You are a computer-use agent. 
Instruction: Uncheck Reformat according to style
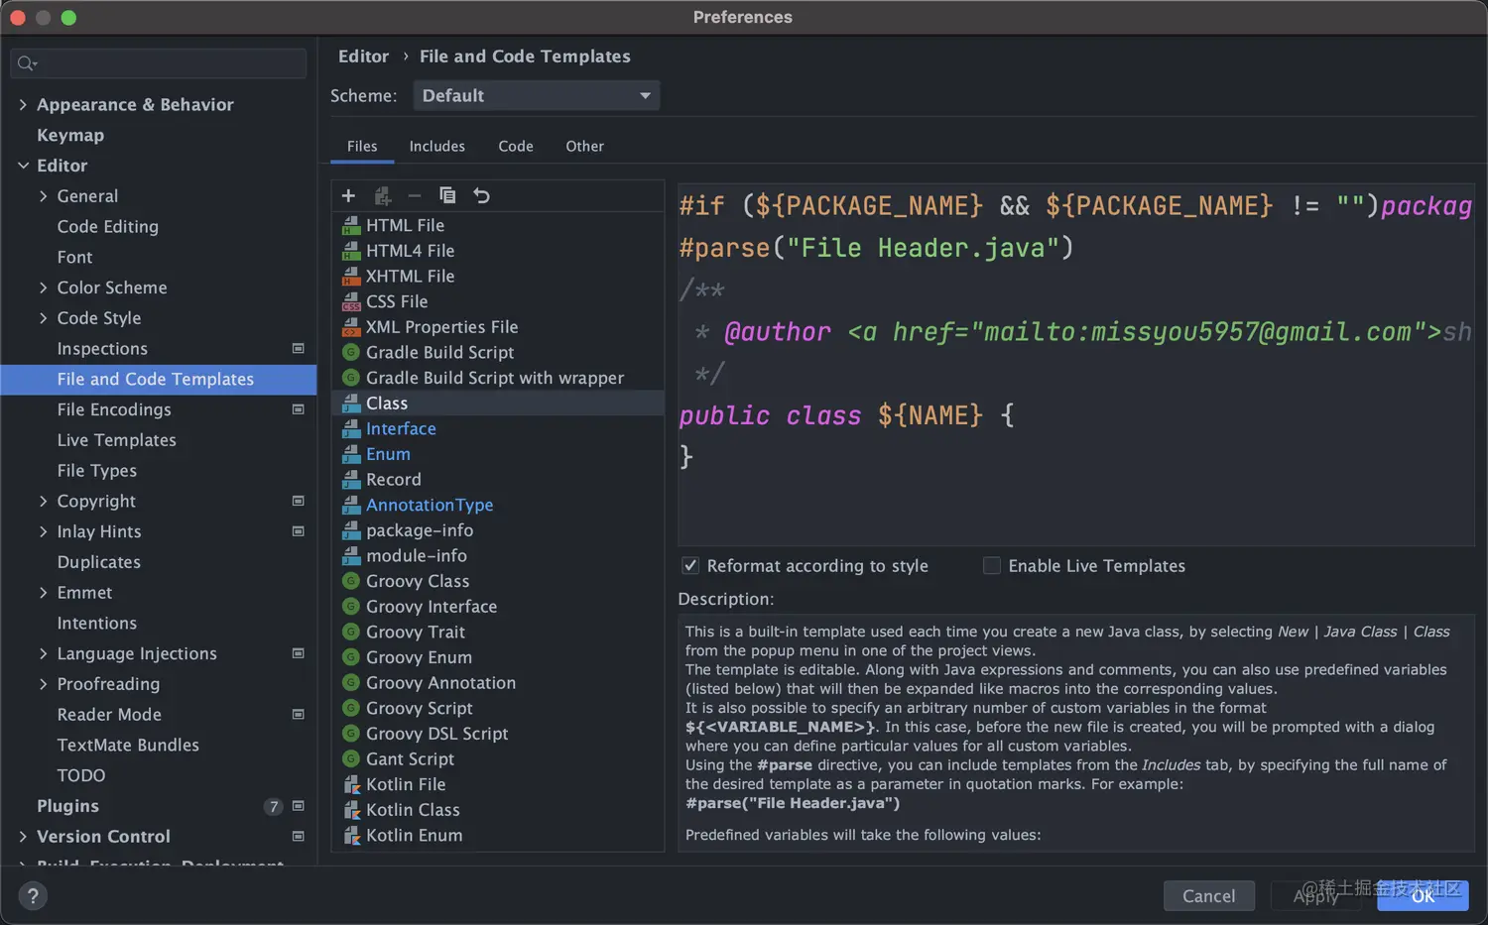click(690, 566)
